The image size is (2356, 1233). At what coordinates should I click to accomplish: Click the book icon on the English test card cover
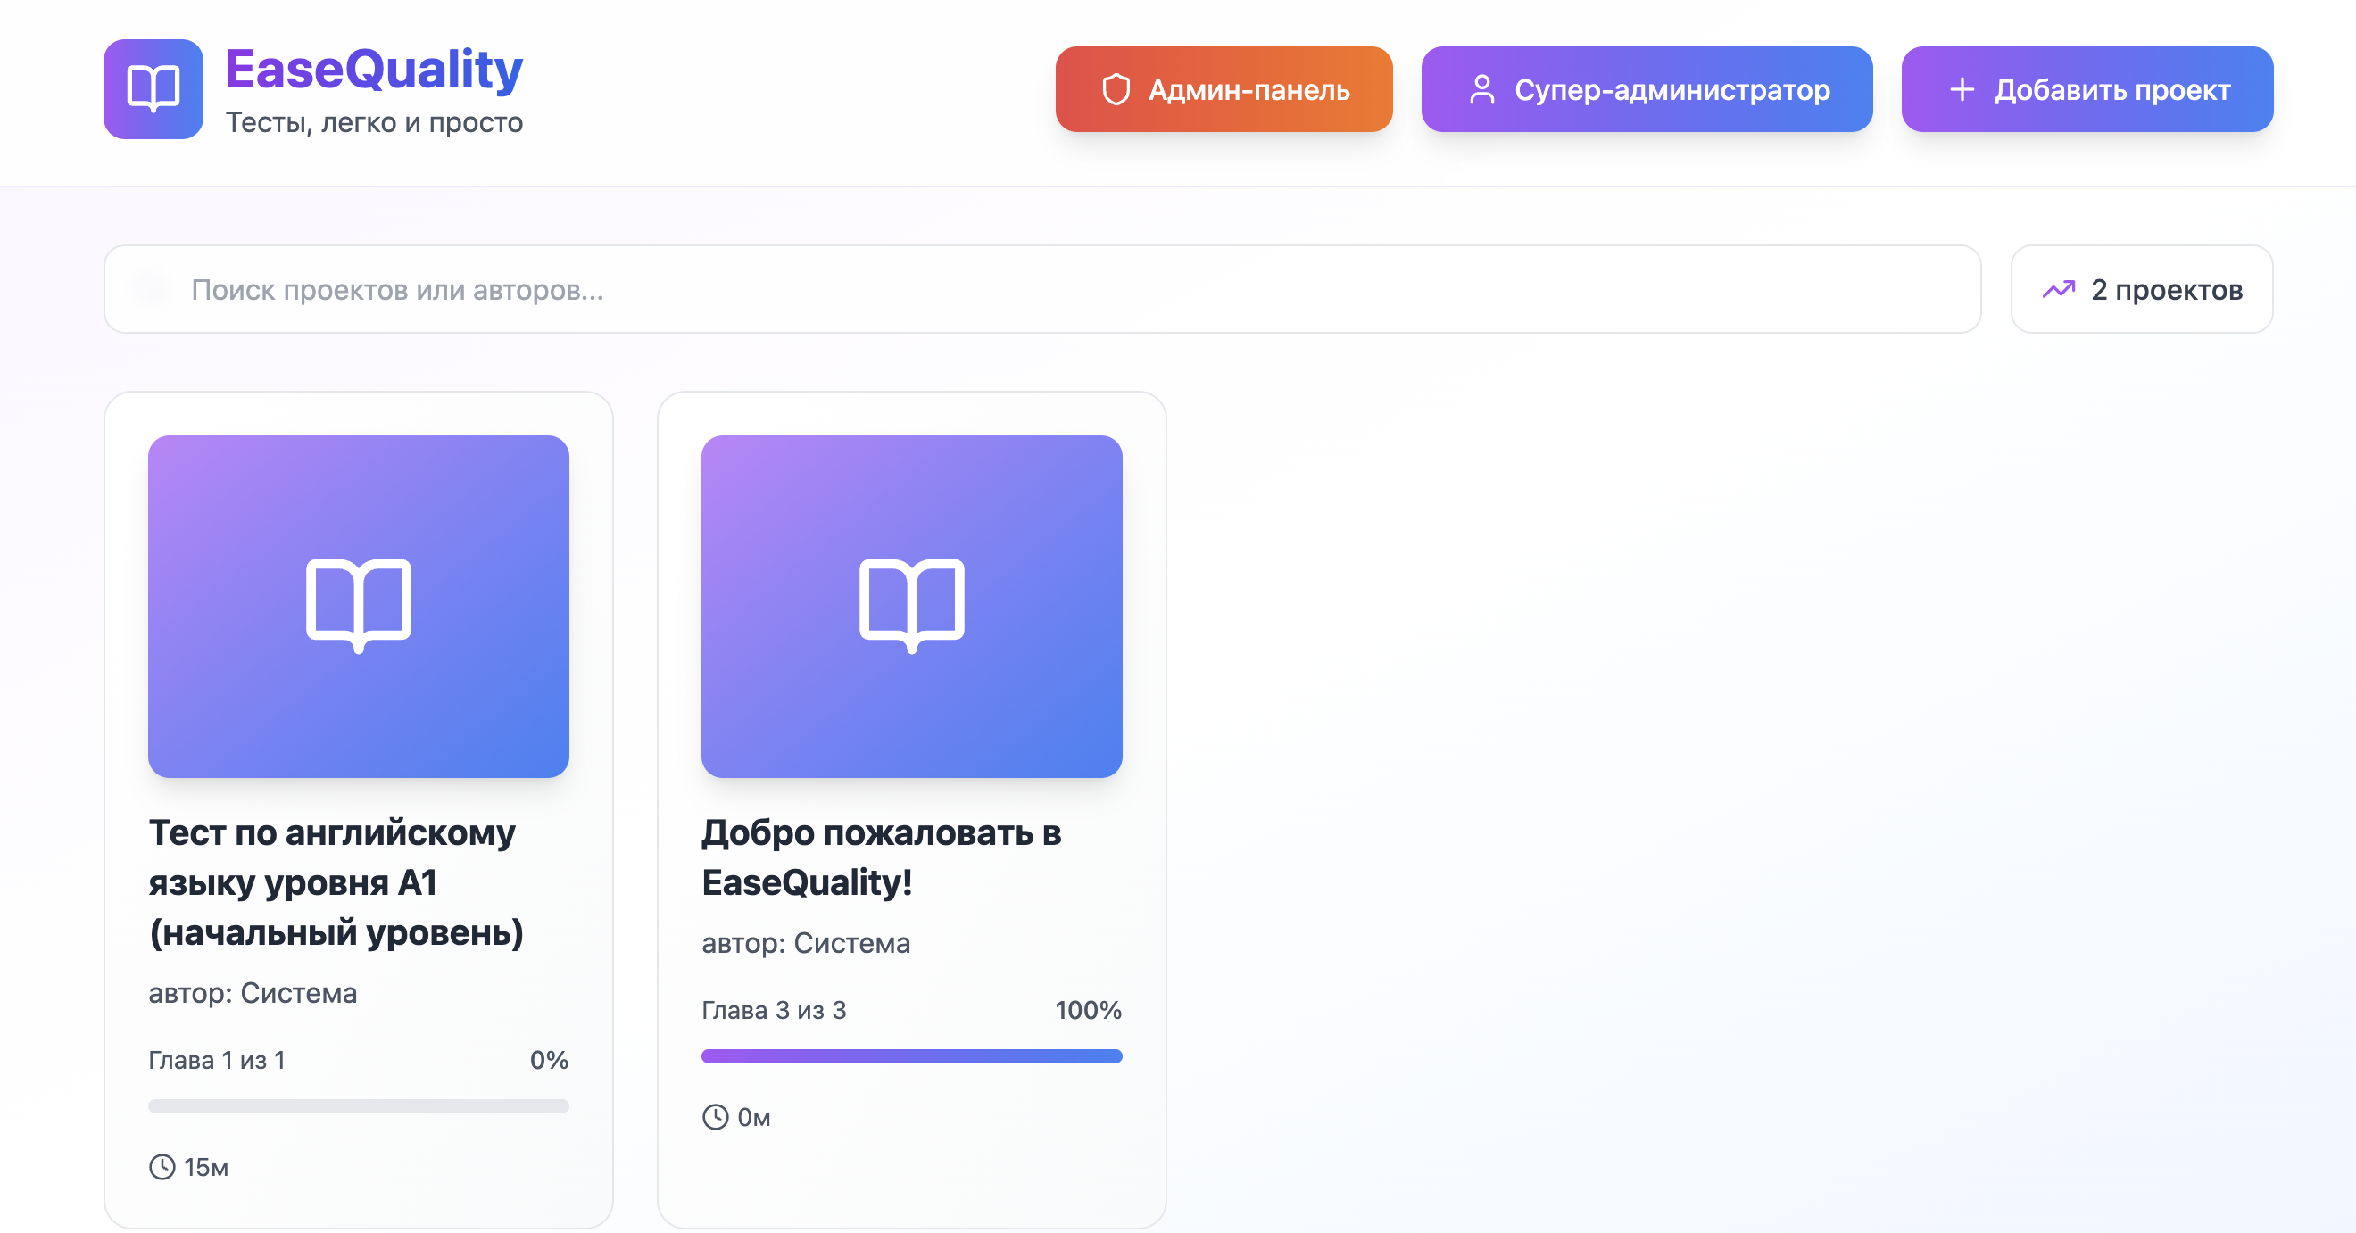[x=359, y=605]
